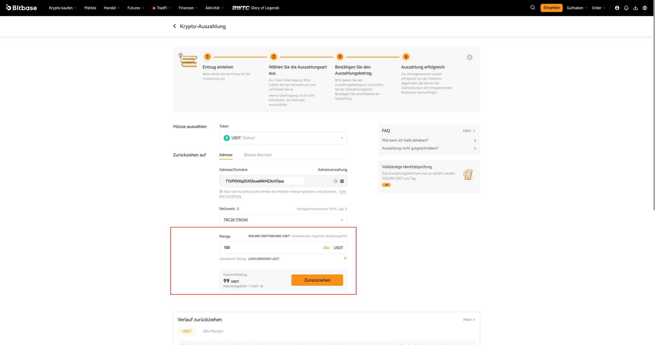This screenshot has height=345, width=655.
Task: Open the USDT token dropdown
Action: pyautogui.click(x=283, y=138)
